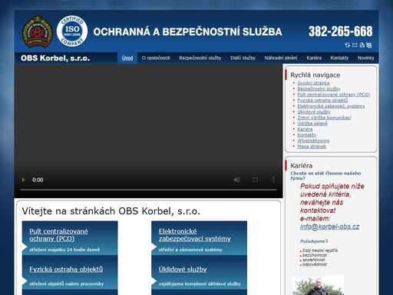
Task: Click 'Vítejte na stránkách OBS Korbel' heading
Action: (111, 211)
